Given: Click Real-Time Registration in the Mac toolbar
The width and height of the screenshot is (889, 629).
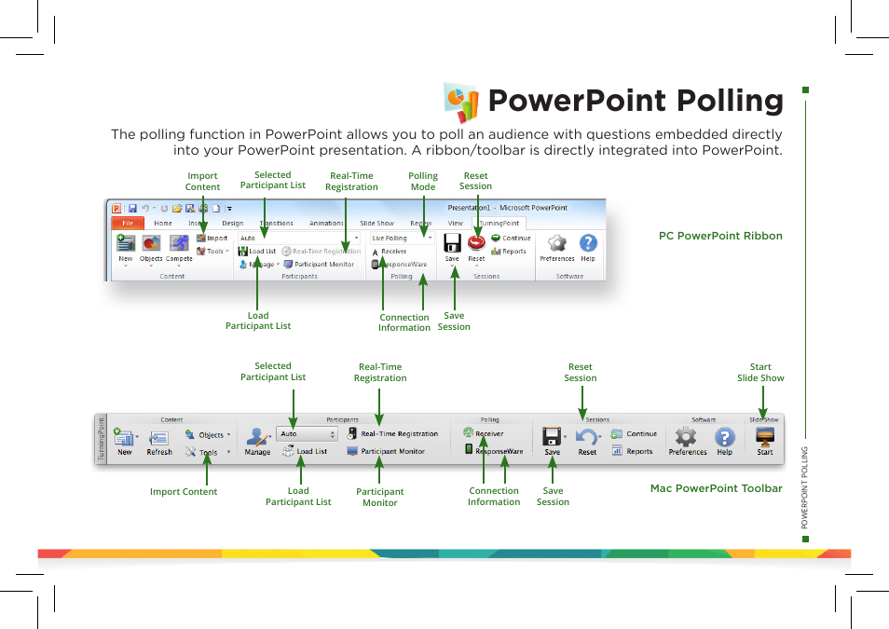Looking at the screenshot, I should [392, 433].
